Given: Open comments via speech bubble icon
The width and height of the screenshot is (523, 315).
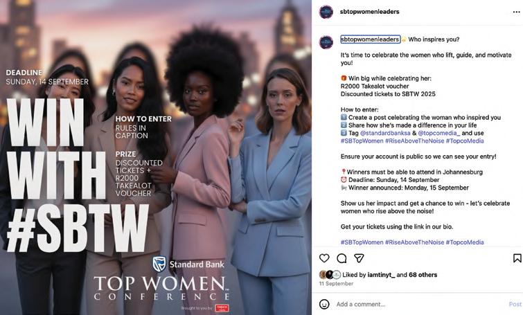Looking at the screenshot, I should tap(342, 258).
